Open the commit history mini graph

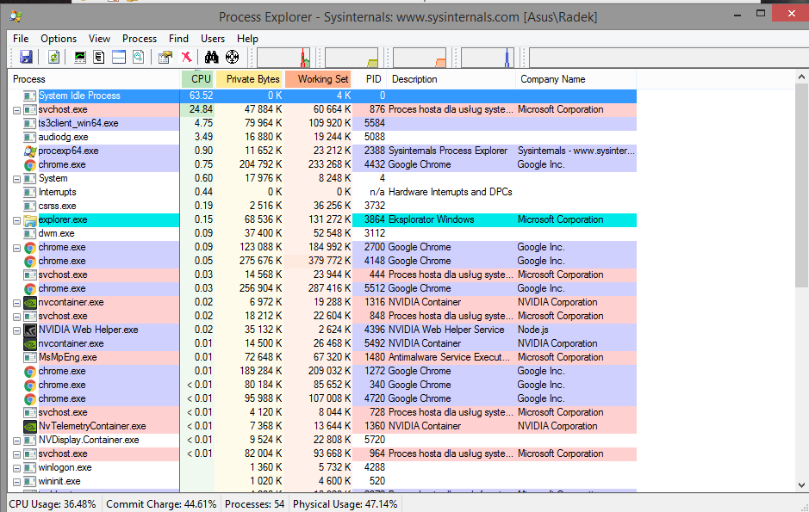point(352,58)
